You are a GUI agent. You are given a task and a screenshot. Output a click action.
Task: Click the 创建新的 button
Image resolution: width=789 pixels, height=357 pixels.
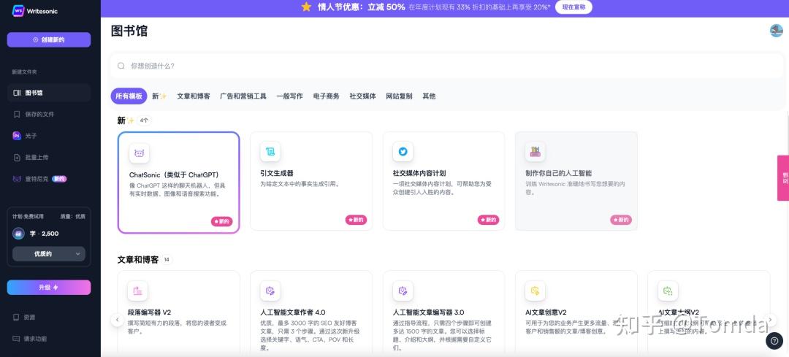pos(49,39)
